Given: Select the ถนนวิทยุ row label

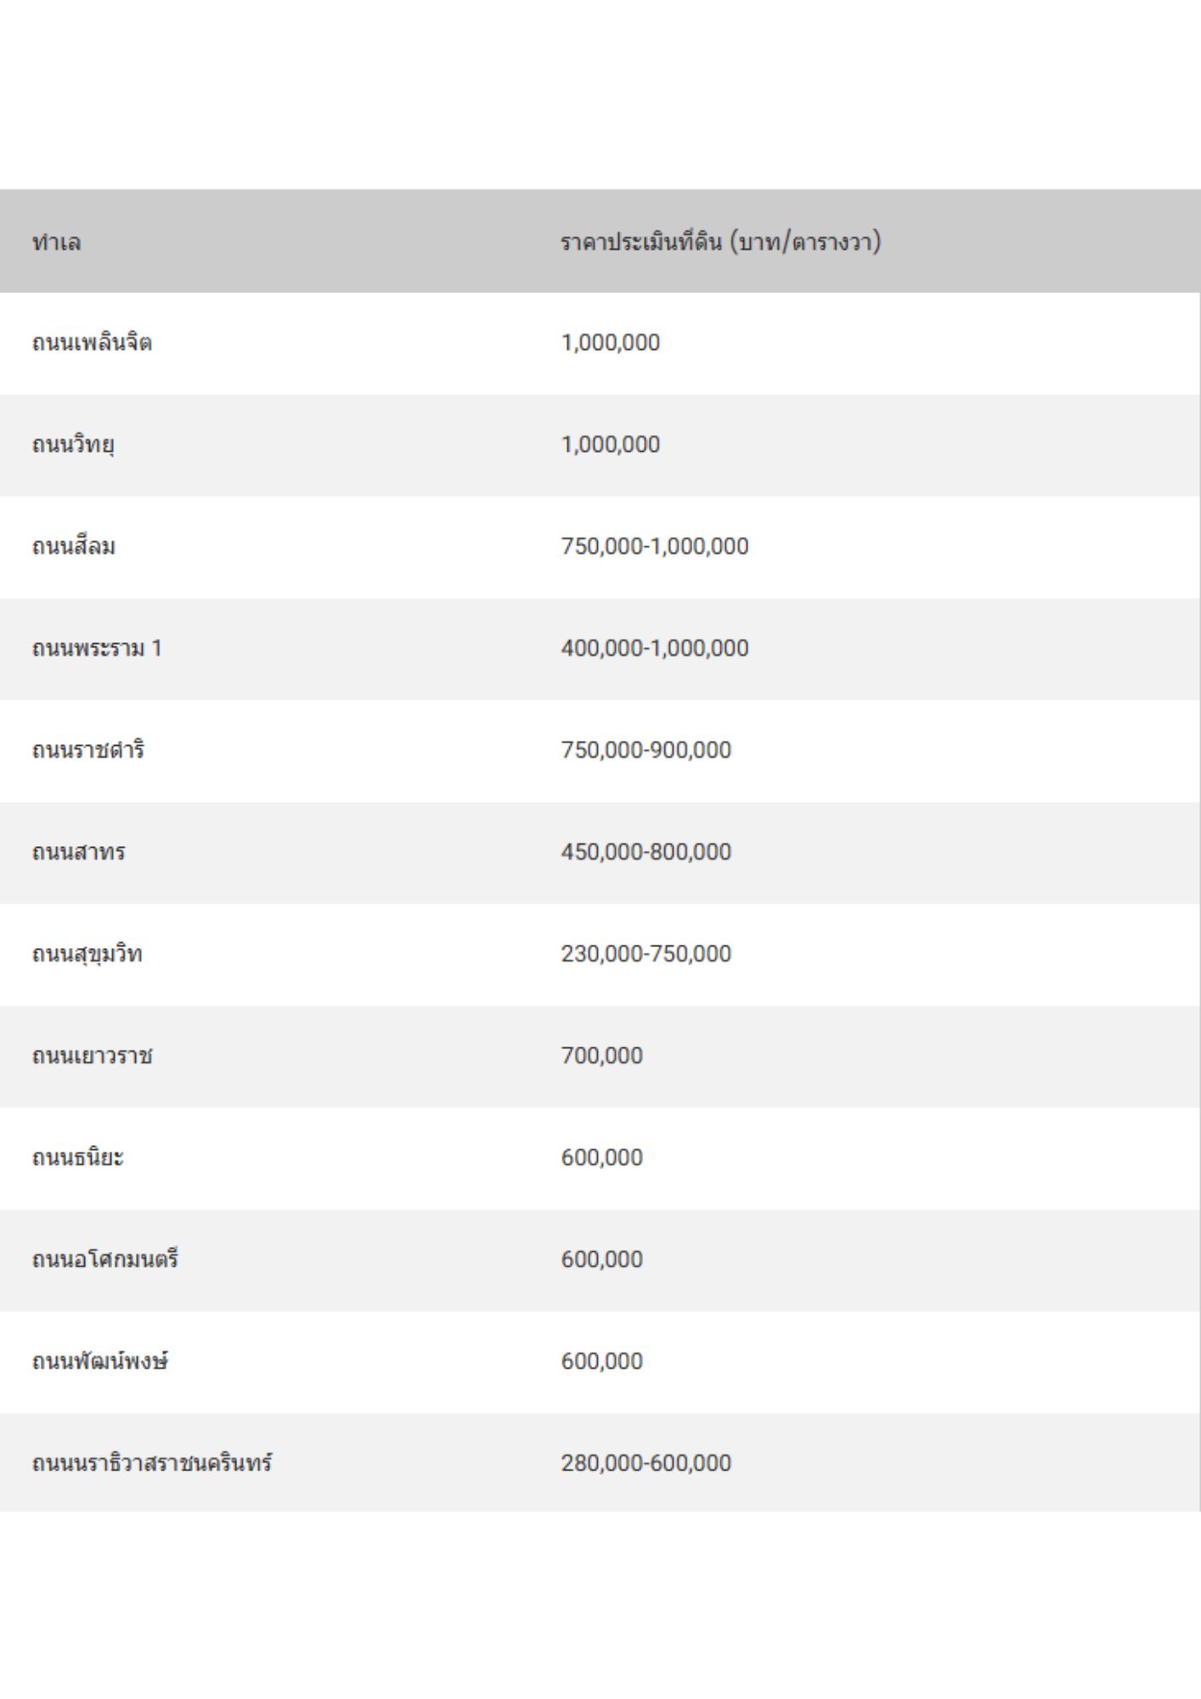Looking at the screenshot, I should [73, 444].
